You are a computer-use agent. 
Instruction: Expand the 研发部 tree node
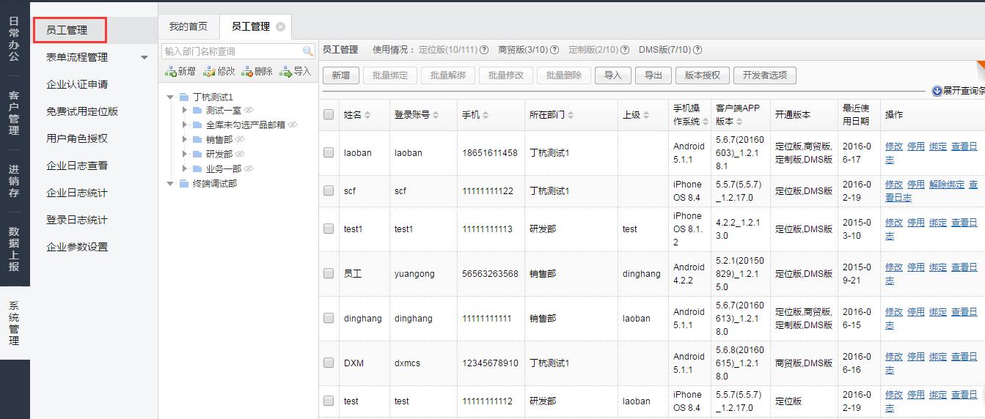point(185,154)
